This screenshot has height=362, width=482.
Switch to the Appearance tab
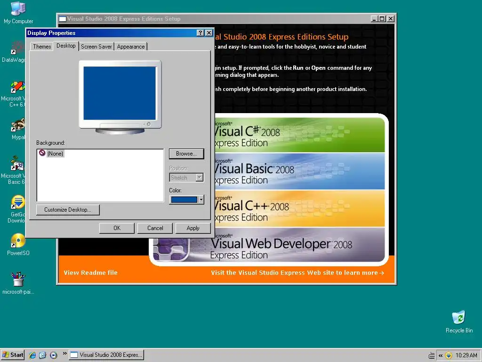click(131, 47)
